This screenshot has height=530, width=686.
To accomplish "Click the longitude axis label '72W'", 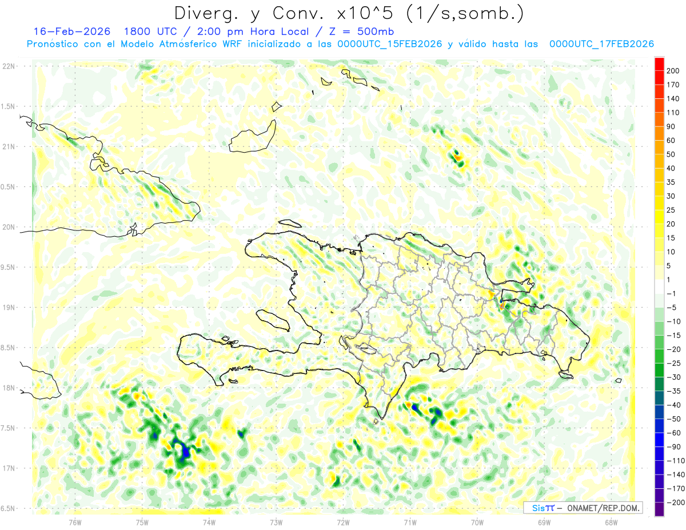I will [343, 522].
